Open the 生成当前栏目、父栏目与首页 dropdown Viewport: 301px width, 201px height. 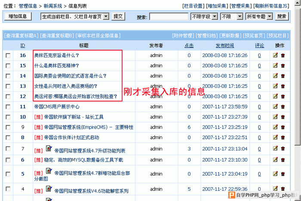75,17
